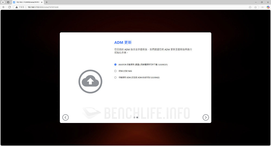271x146 pixels.
Task: Open the browser profile icon
Action: point(3,2)
